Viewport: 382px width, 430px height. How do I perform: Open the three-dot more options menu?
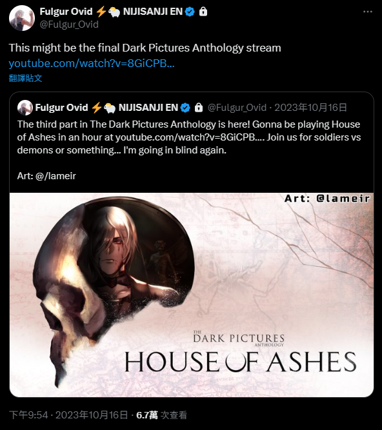click(x=367, y=12)
